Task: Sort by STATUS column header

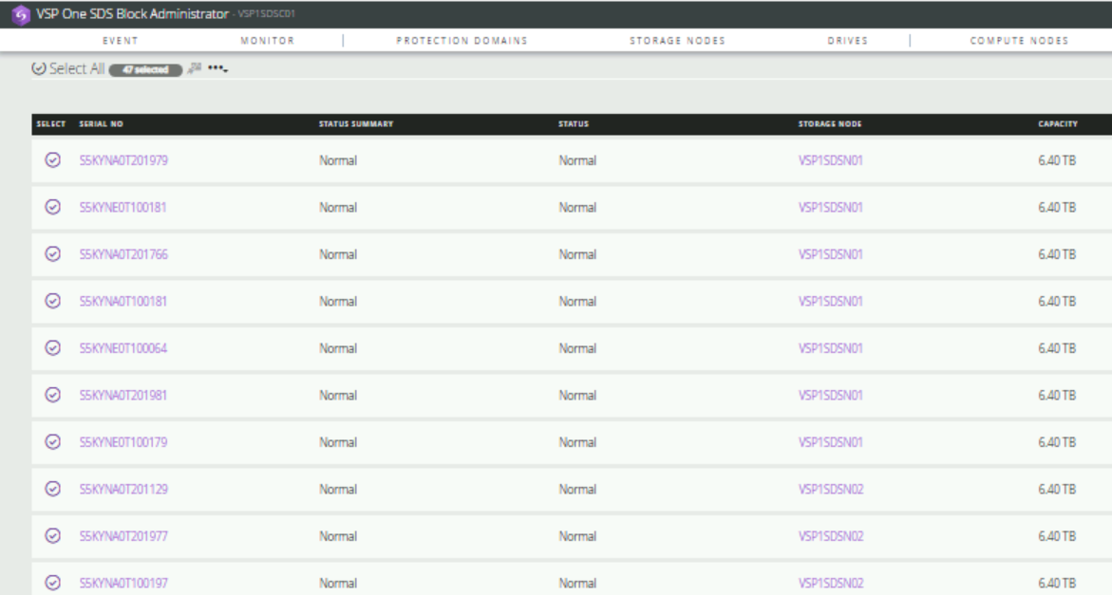Action: [573, 124]
